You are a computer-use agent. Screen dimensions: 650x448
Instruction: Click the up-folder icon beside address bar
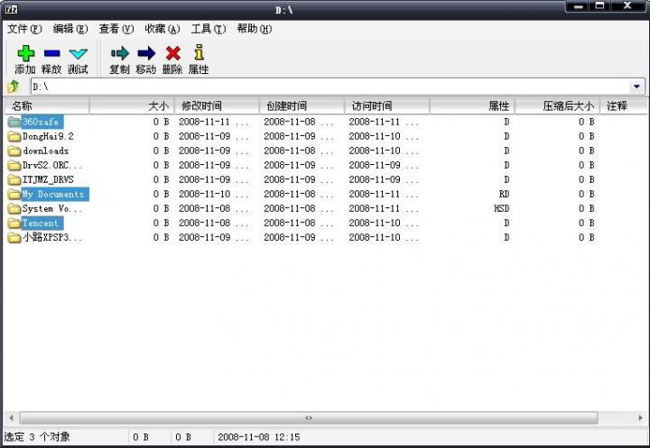coord(14,87)
